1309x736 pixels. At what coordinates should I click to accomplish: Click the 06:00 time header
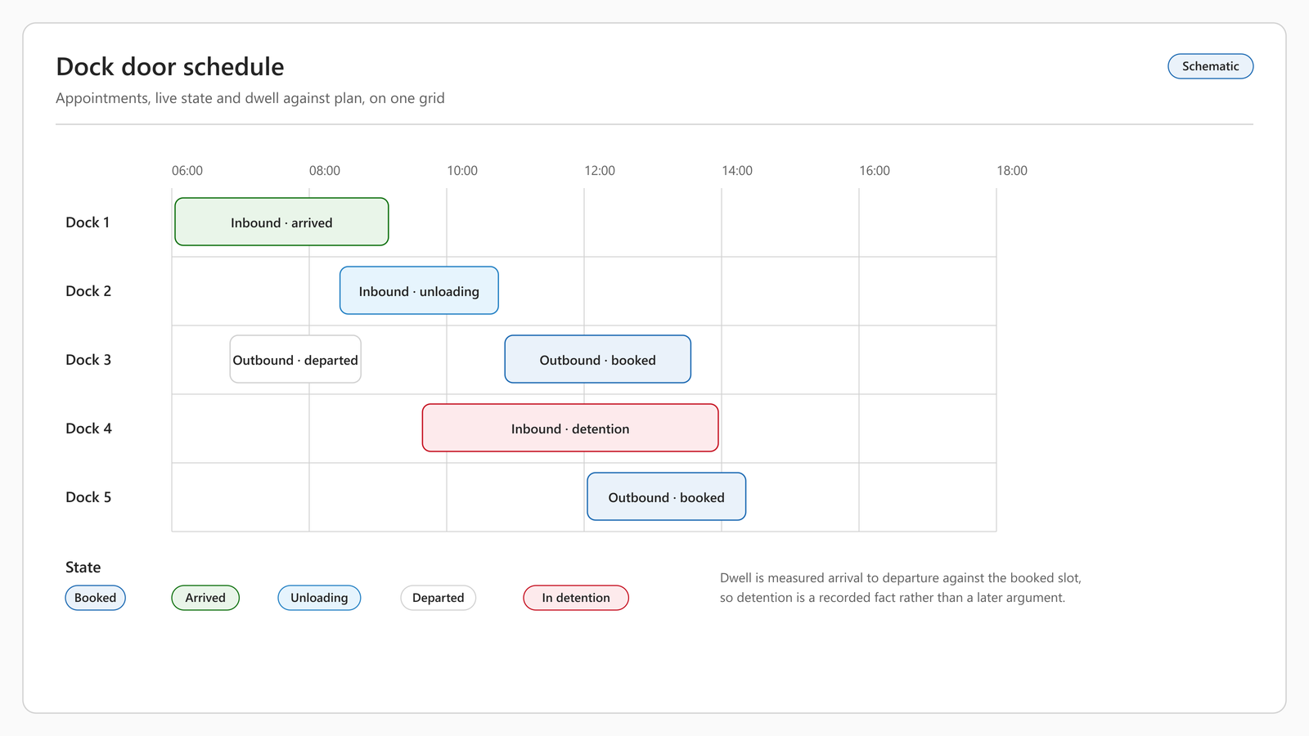187,171
